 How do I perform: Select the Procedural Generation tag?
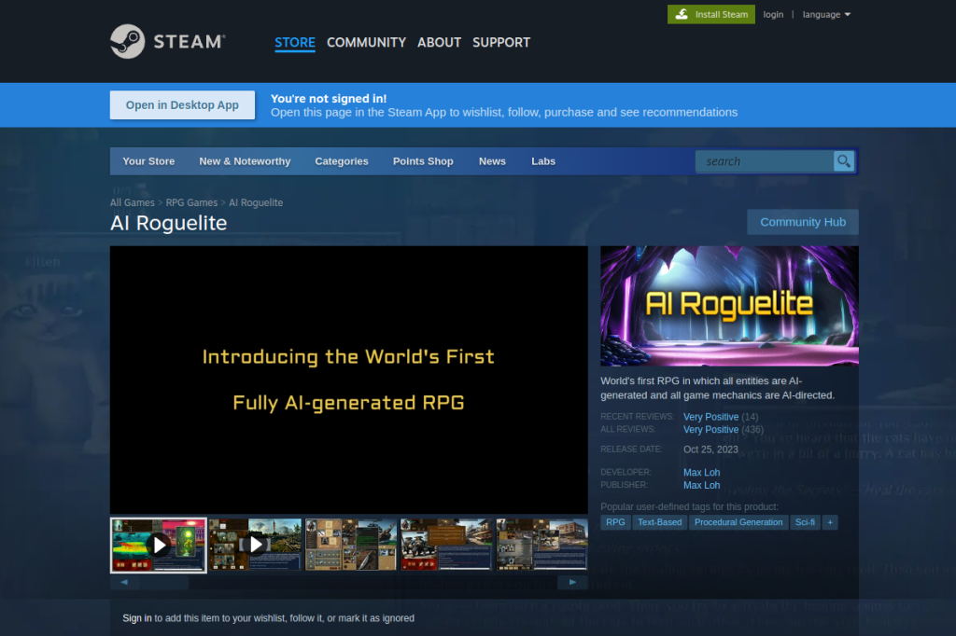point(738,522)
